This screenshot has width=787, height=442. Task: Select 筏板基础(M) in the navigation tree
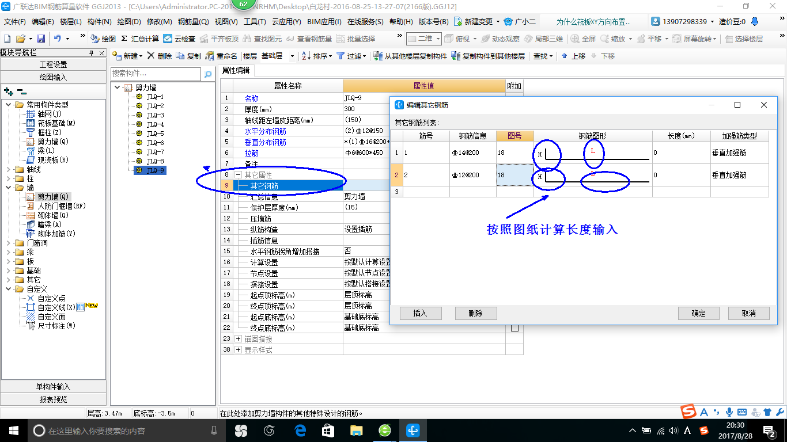coord(51,123)
